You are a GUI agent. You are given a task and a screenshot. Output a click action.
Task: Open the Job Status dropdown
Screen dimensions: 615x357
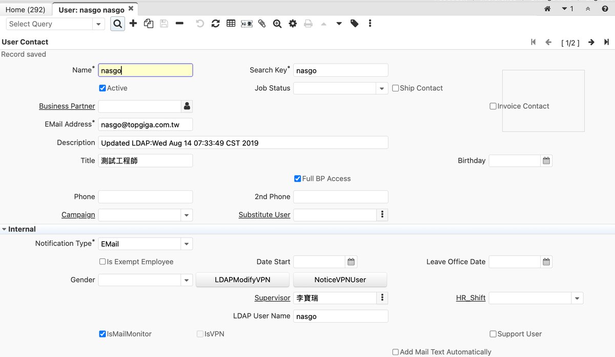tap(382, 88)
